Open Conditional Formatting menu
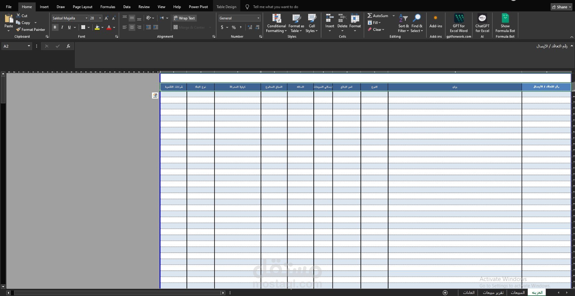This screenshot has width=575, height=296. tap(276, 23)
